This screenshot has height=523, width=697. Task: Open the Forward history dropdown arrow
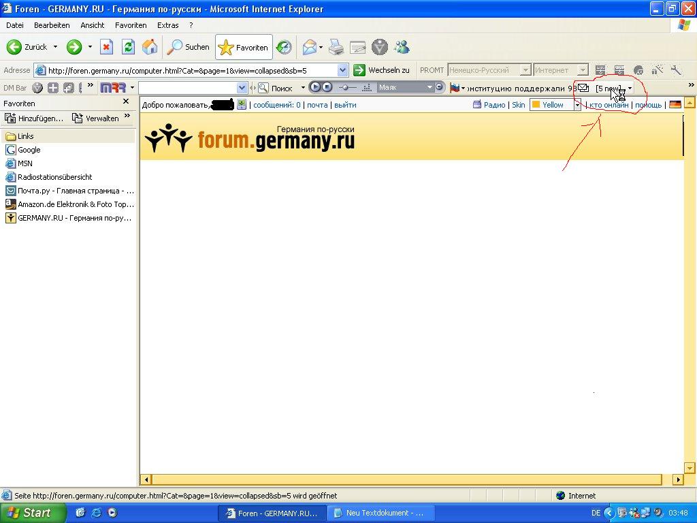[90, 47]
